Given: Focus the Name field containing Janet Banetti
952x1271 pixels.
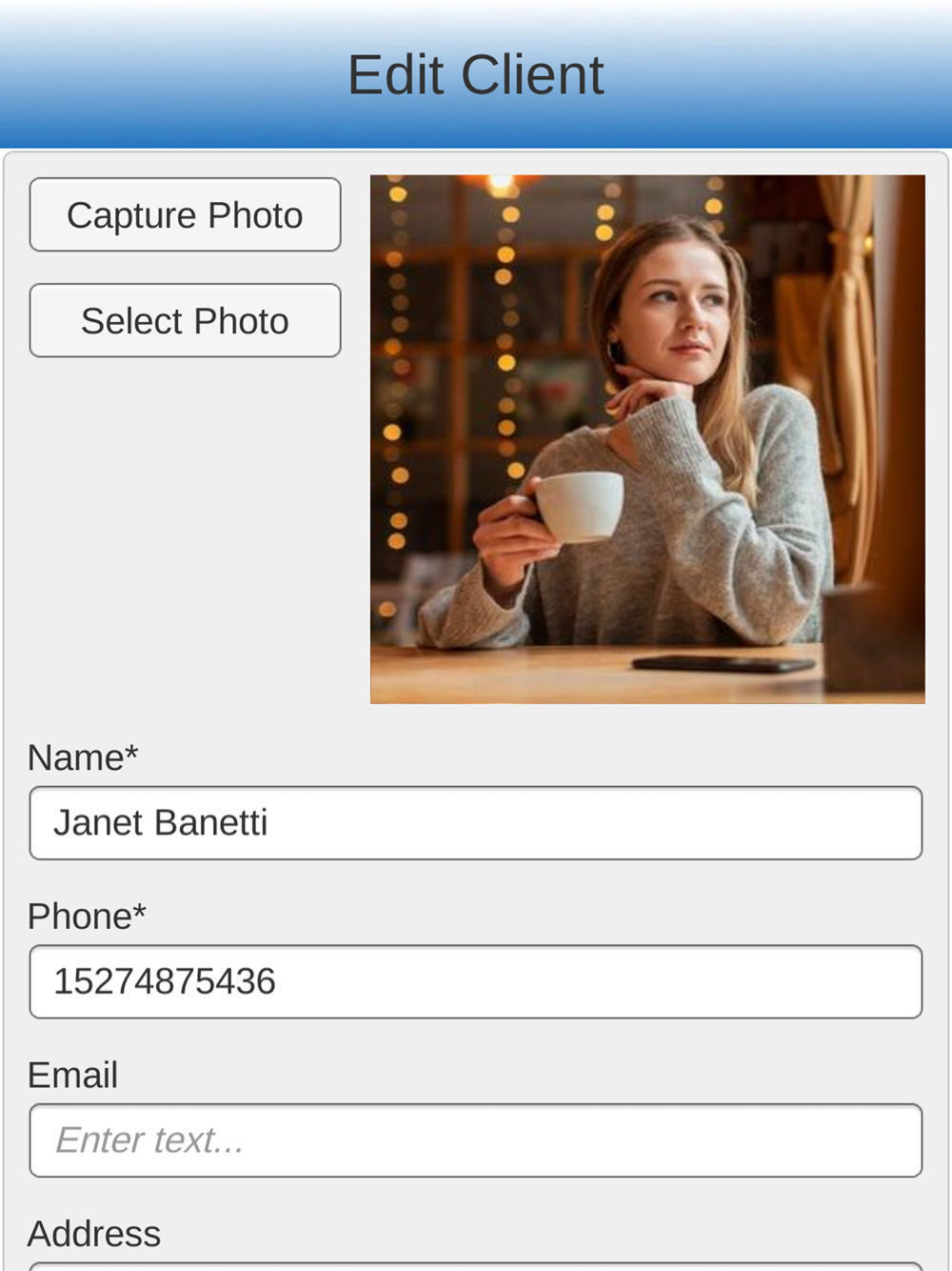Looking at the screenshot, I should (476, 823).
